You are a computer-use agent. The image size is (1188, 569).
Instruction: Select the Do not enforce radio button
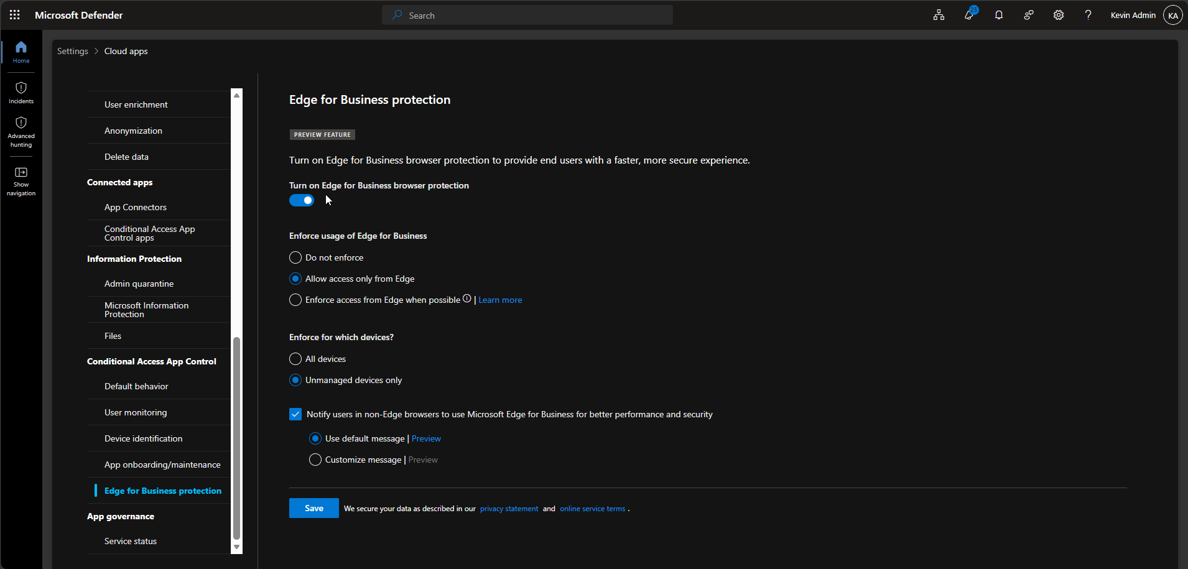[x=295, y=257]
